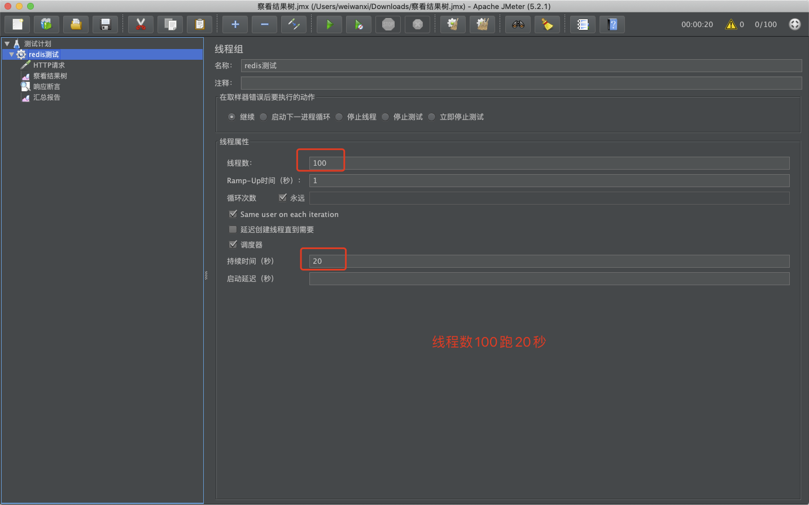Click the 持续时间 duration field
The width and height of the screenshot is (809, 505).
(549, 261)
